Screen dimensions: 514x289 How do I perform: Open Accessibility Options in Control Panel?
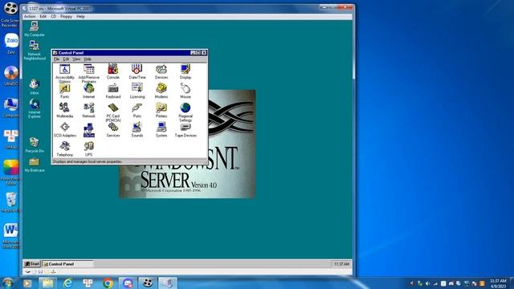click(65, 73)
